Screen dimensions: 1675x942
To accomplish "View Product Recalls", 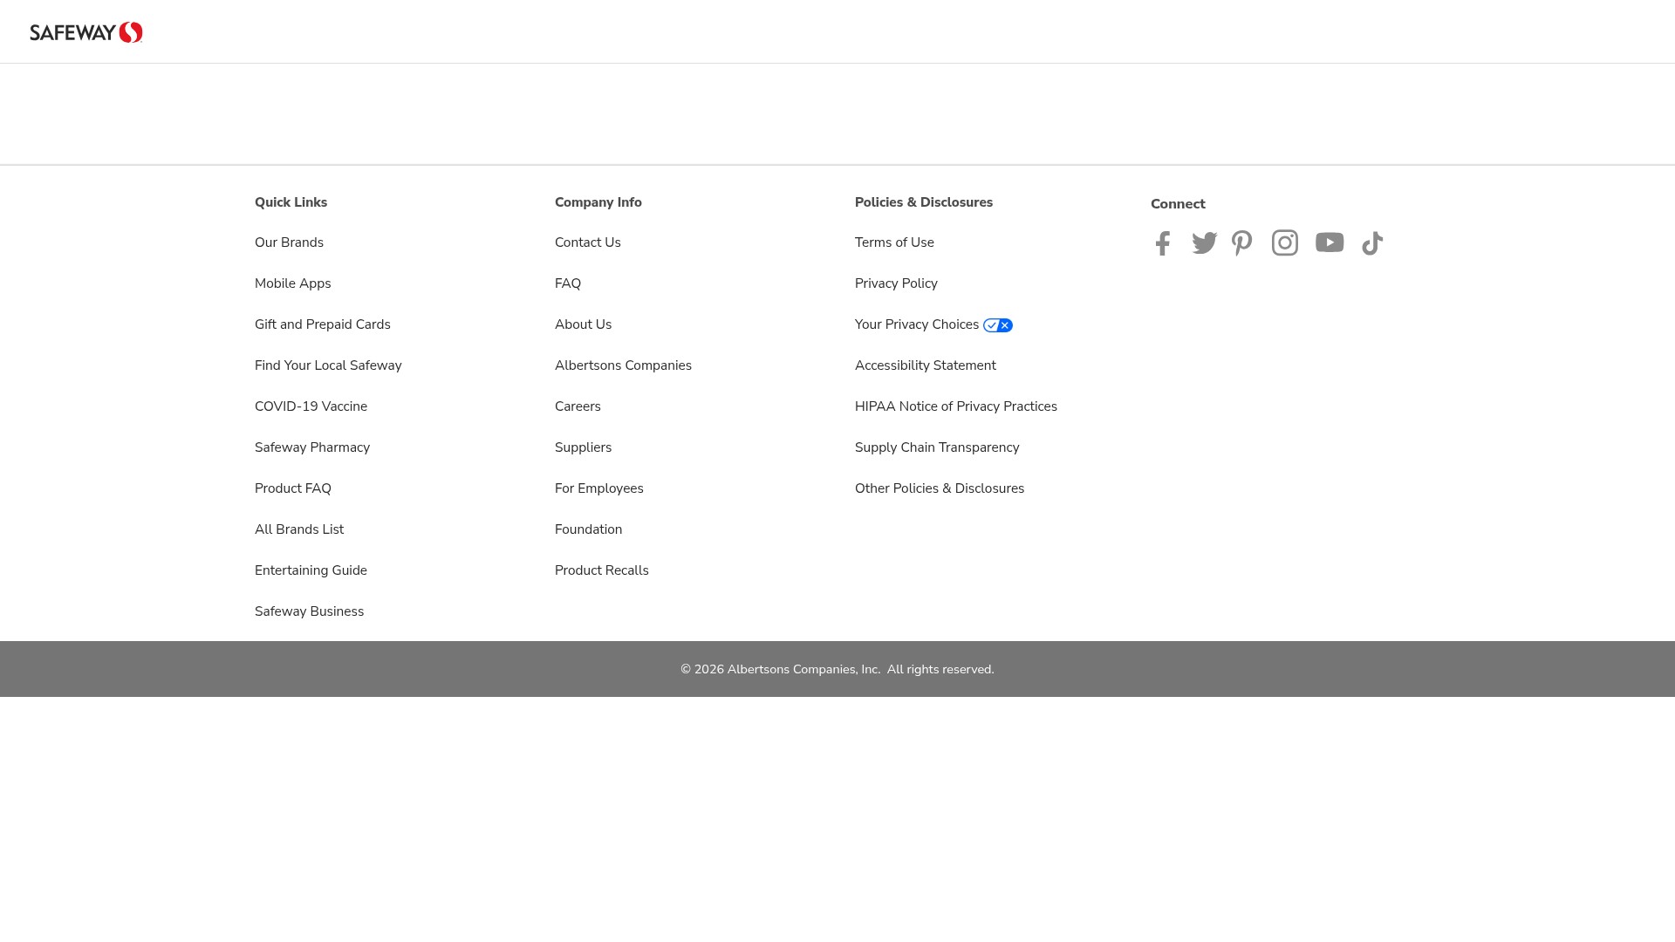I will [602, 570].
